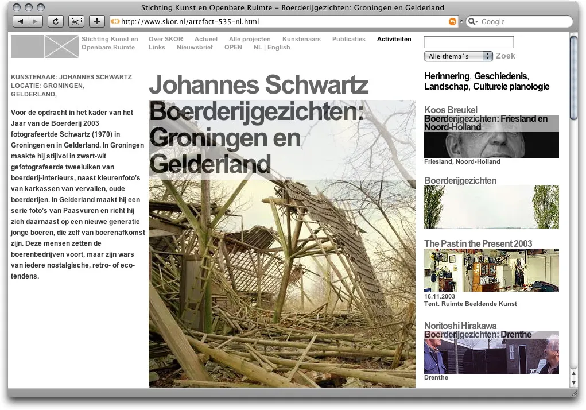Click the toolbar button left of Add Bookmark
Image resolution: width=586 pixels, height=410 pixels.
[x=76, y=21]
